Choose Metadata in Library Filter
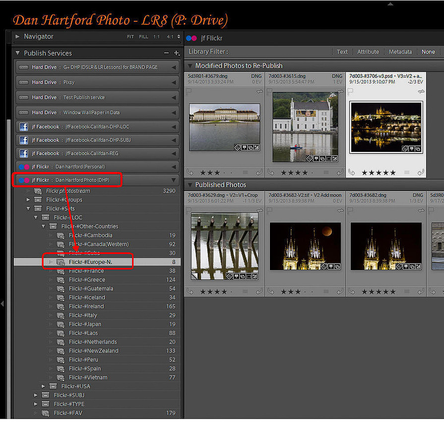The image size is (444, 422). (x=400, y=52)
